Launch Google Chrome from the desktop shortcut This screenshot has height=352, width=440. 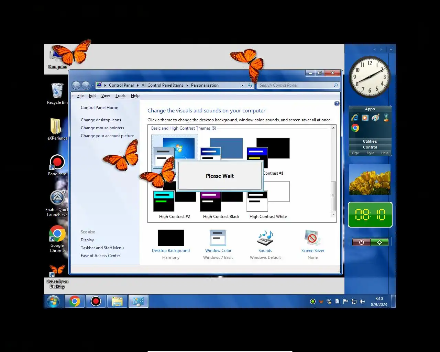(x=57, y=239)
